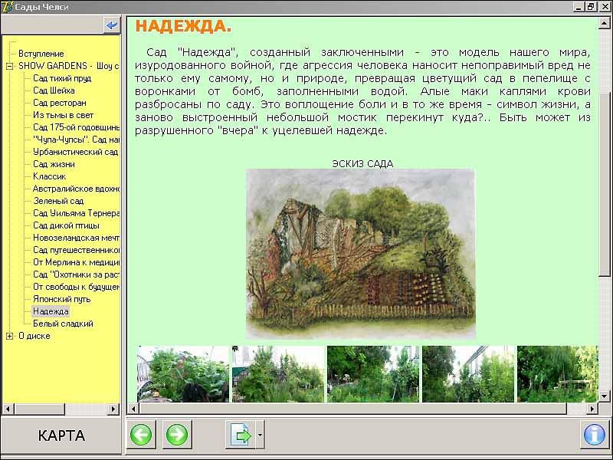Open 'Японский путь' in the tree

point(61,299)
